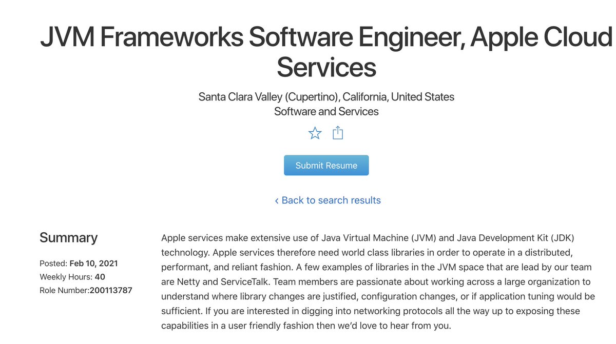Screen dimensions: 616x344
Task: Click the Summary heading
Action: (68, 238)
